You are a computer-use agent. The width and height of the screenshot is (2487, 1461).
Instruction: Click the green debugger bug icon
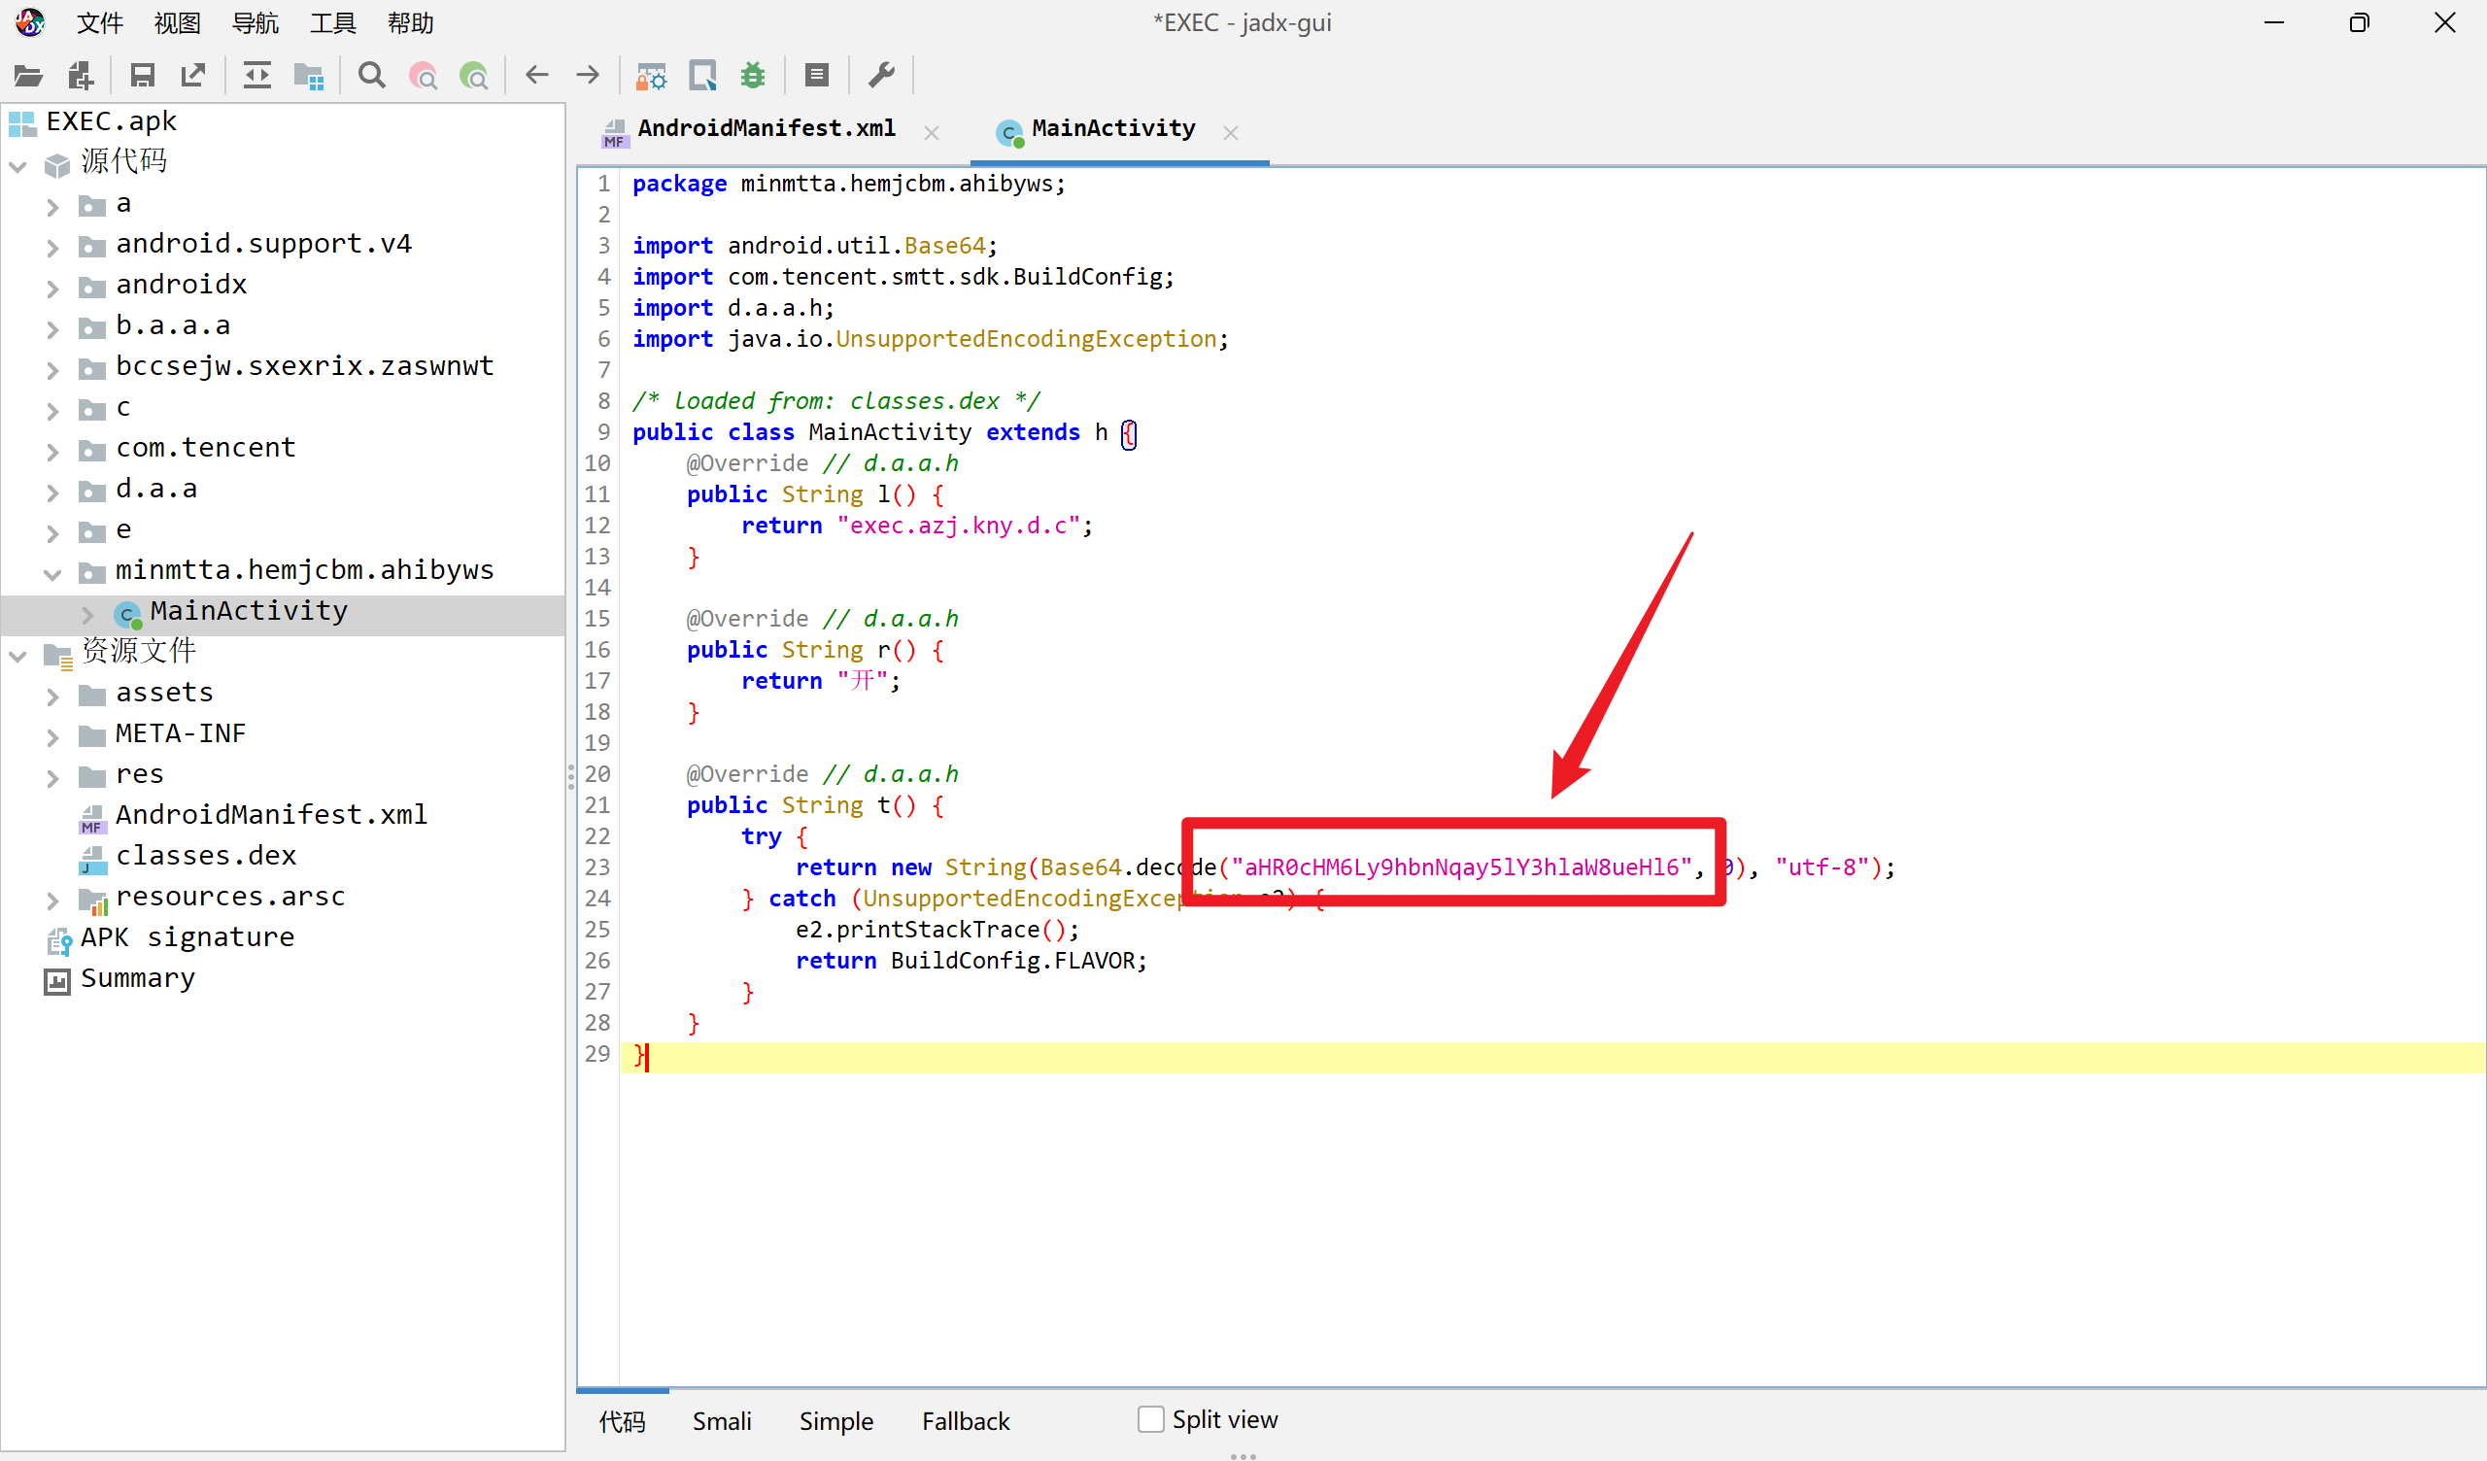coord(753,75)
